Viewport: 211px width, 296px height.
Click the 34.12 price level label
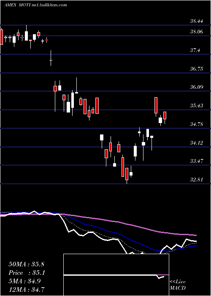coord(196,143)
